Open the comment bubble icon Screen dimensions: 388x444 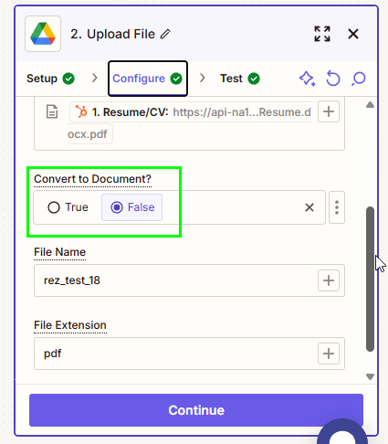[359, 79]
